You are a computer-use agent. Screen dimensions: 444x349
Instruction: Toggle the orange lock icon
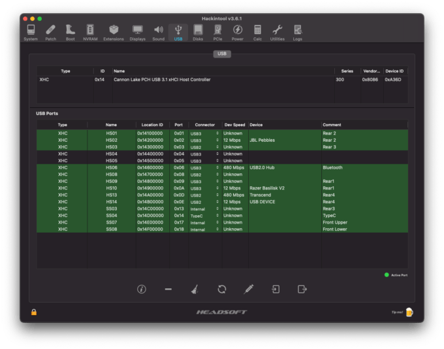34,312
